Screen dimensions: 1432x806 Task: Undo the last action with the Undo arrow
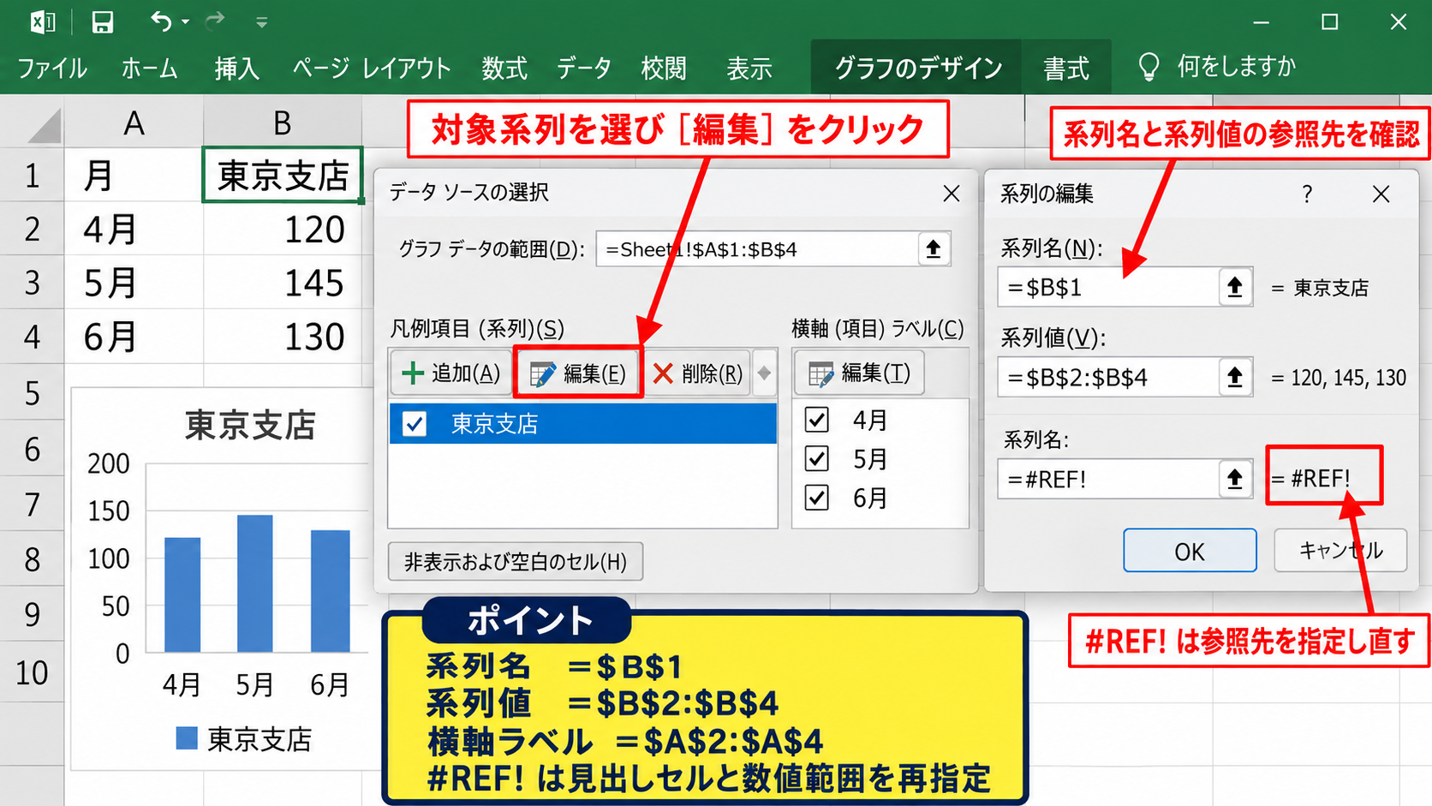point(161,21)
